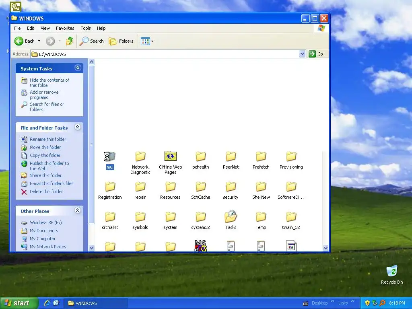Click the WINDOWS taskbar button
Screen dimensions: 412x309
96,303
